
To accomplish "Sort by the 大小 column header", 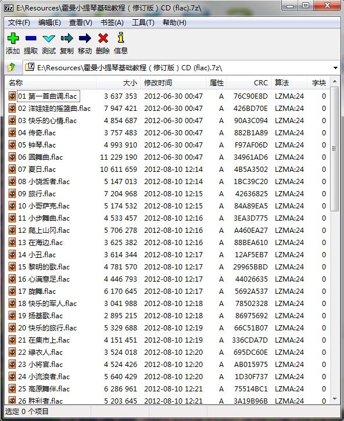I will point(119,82).
